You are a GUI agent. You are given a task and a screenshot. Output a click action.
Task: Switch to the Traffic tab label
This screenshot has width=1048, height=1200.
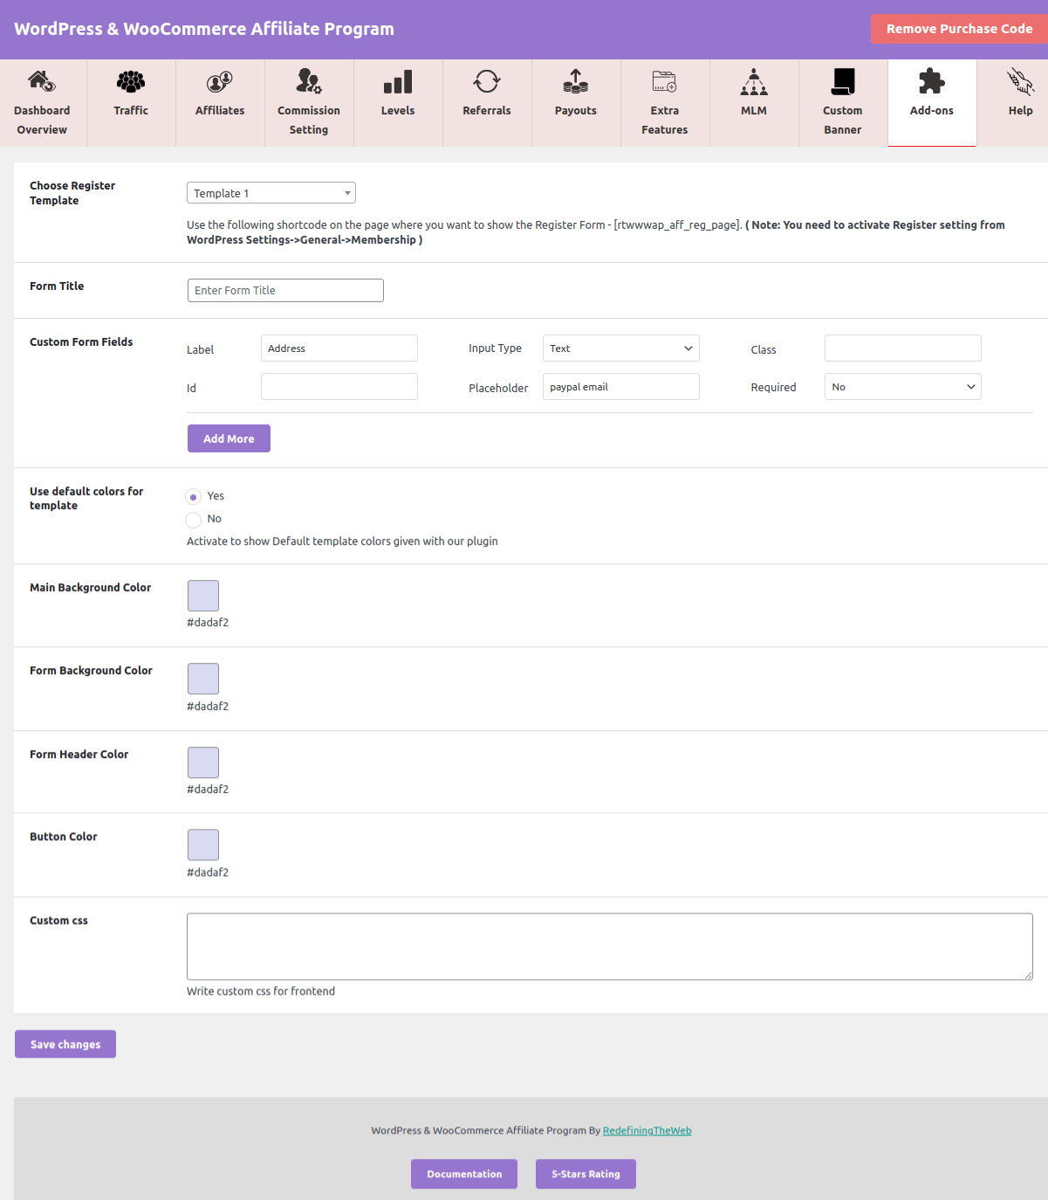click(x=131, y=111)
